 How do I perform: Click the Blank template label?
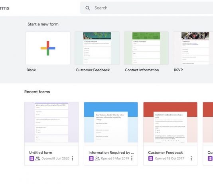(x=31, y=70)
